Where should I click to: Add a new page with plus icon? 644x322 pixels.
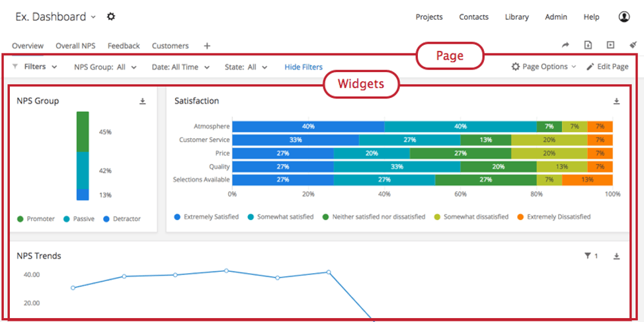point(207,46)
